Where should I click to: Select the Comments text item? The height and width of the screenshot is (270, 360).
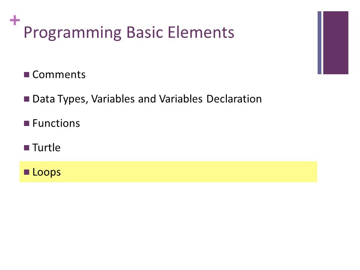[59, 75]
